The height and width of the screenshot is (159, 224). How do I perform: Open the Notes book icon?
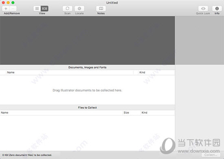pos(101,9)
